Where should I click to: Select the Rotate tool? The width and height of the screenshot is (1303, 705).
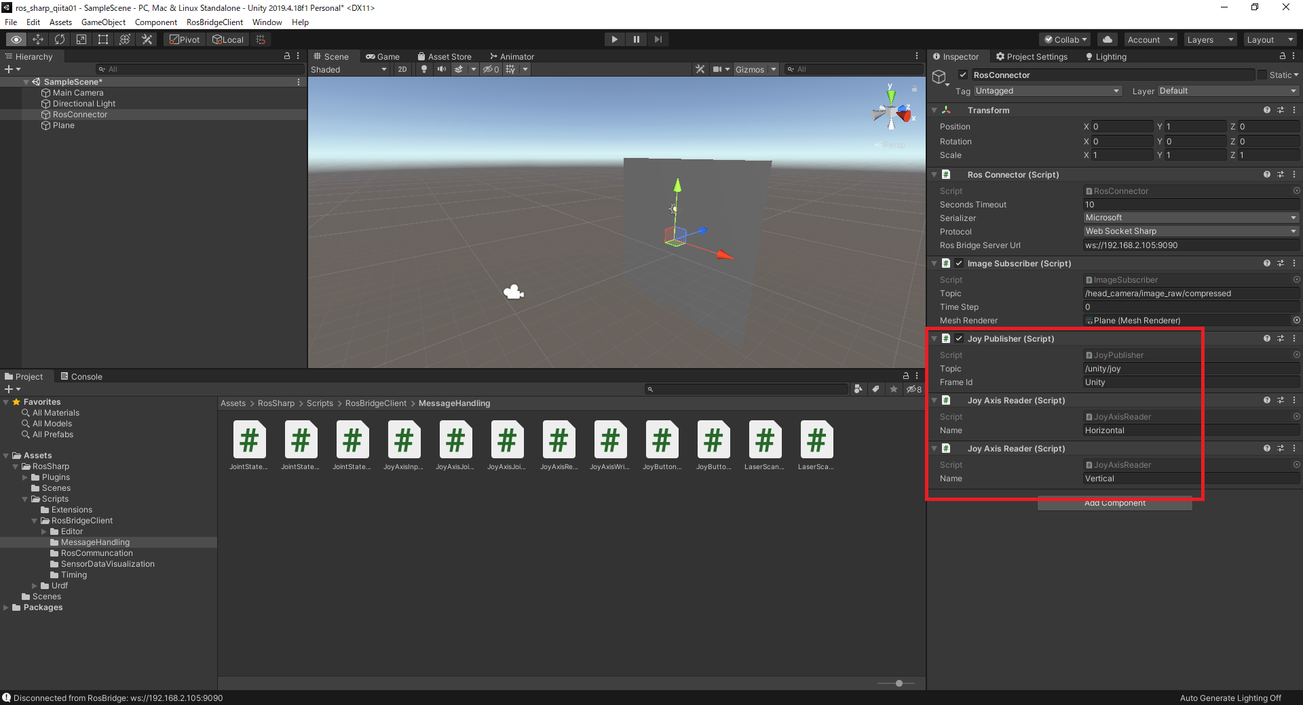pyautogui.click(x=60, y=39)
